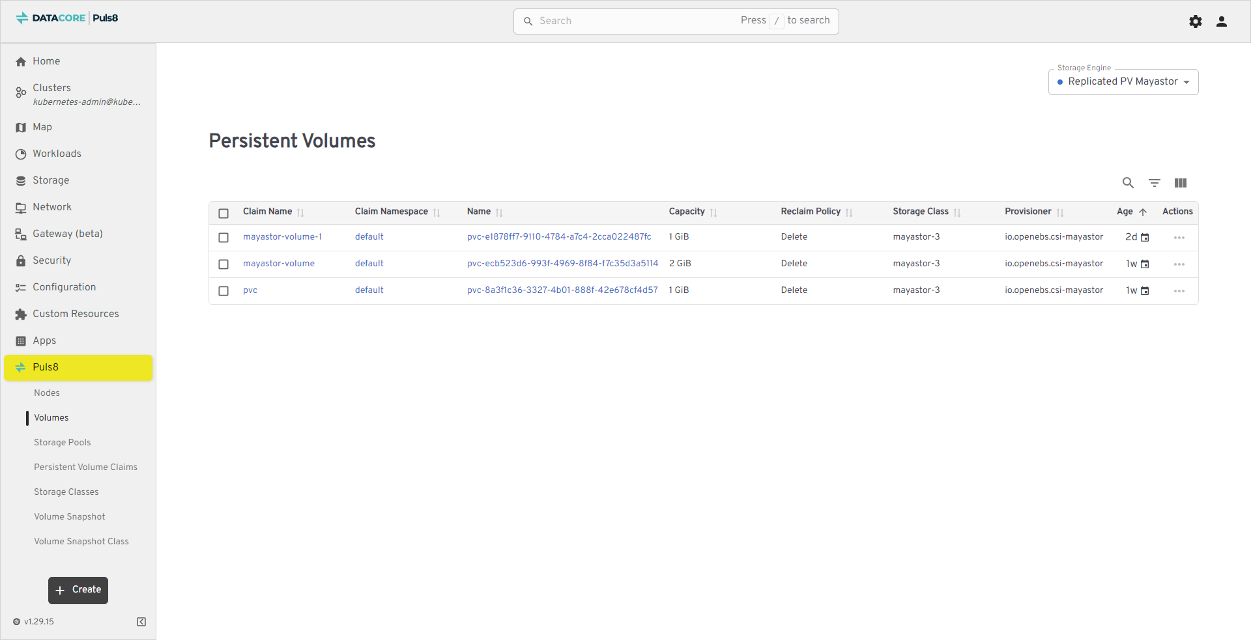The height and width of the screenshot is (640, 1251).
Task: Click the Create button
Action: pos(78,590)
